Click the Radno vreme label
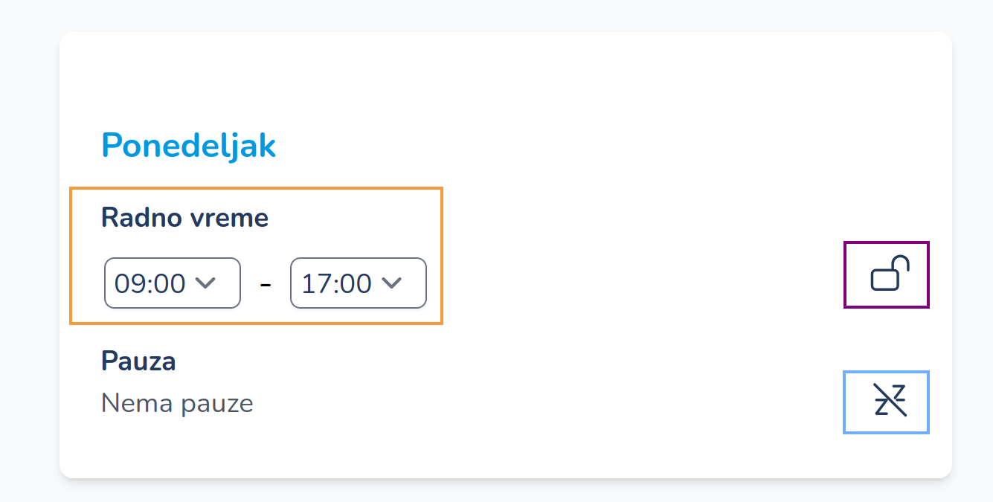Viewport: 993px width, 502px height. coord(184,218)
